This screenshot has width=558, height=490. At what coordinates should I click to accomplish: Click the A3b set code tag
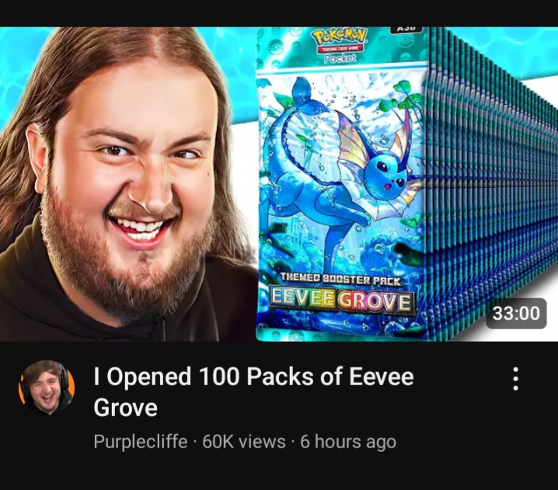[x=406, y=30]
